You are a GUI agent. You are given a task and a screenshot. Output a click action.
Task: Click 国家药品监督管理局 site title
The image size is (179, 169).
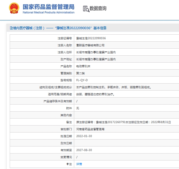coord(49,7)
